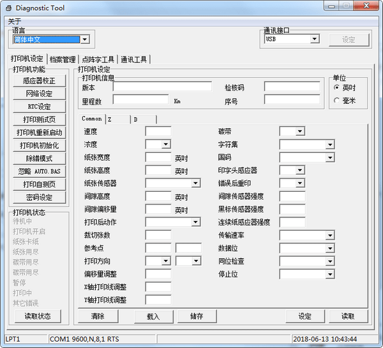Expand the 通讯接口 USB dropdown

(x=314, y=40)
